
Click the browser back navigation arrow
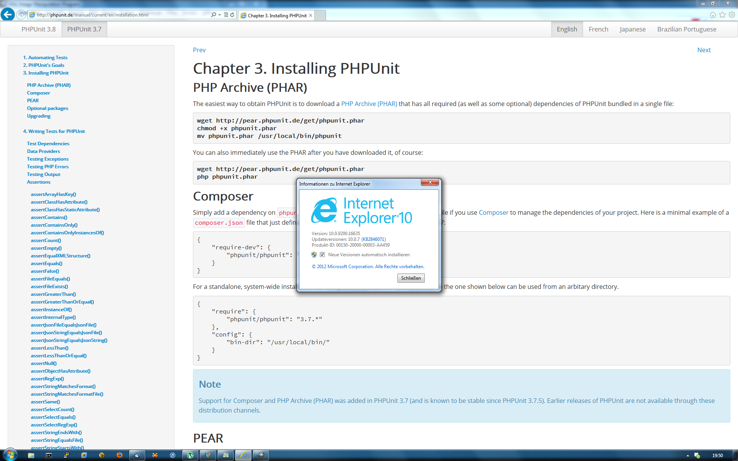[x=7, y=14]
